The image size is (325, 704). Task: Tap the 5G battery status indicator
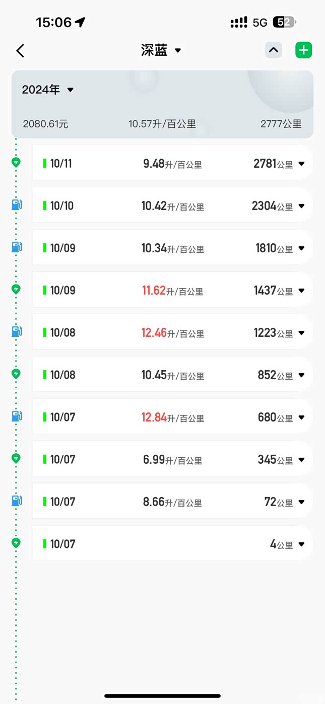pyautogui.click(x=284, y=22)
